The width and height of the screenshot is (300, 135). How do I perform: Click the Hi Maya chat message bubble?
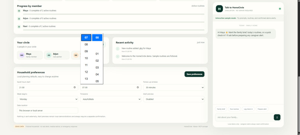[x=246, y=34]
